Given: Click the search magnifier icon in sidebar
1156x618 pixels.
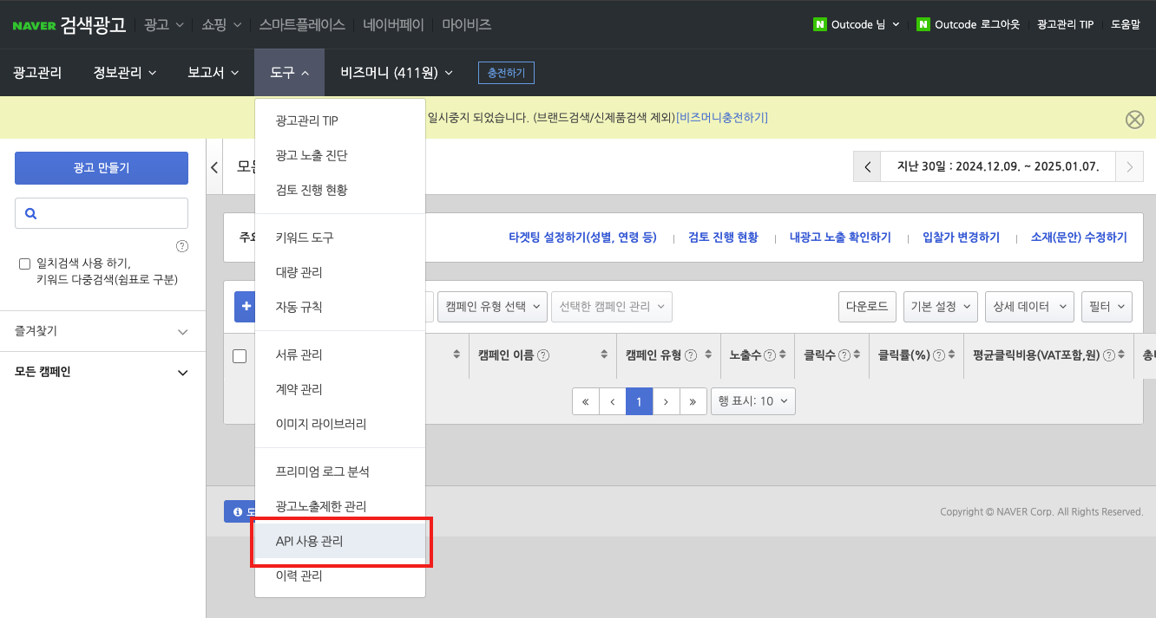Looking at the screenshot, I should point(31,213).
